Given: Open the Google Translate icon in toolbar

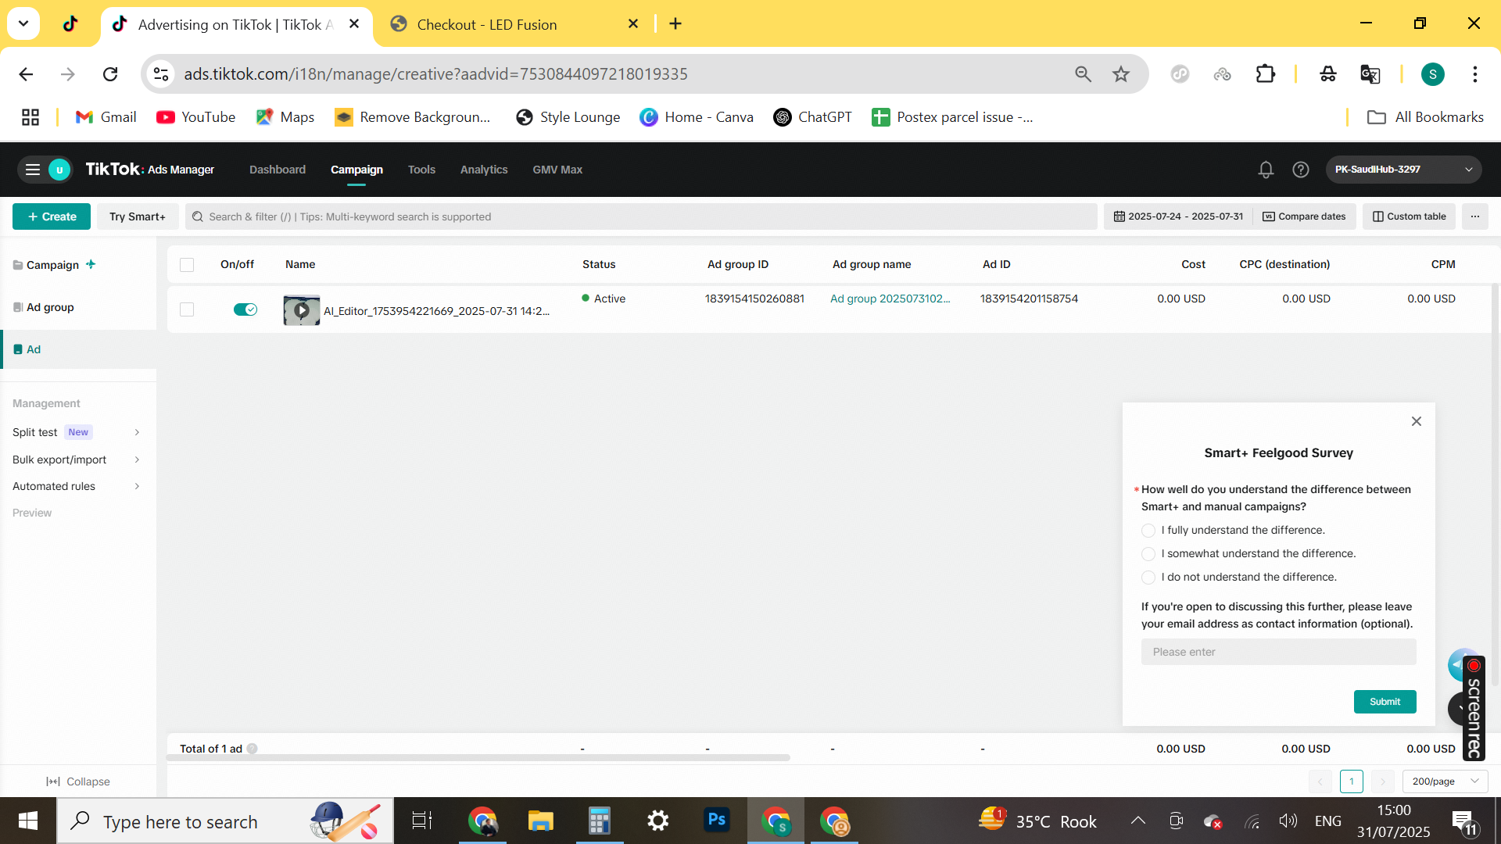Looking at the screenshot, I should point(1370,74).
